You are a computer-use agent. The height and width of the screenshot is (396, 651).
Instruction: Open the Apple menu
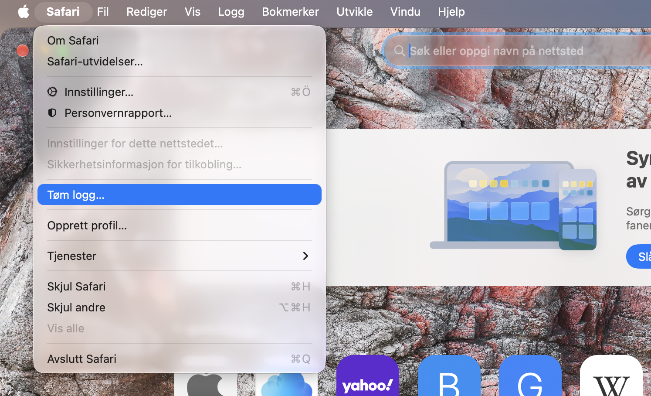(x=24, y=11)
